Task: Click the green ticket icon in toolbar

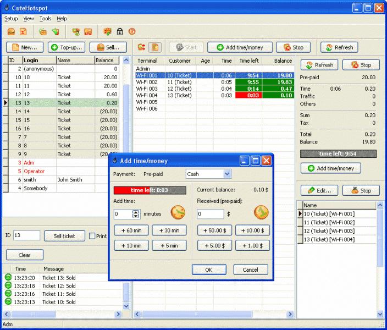Action: coord(55,32)
